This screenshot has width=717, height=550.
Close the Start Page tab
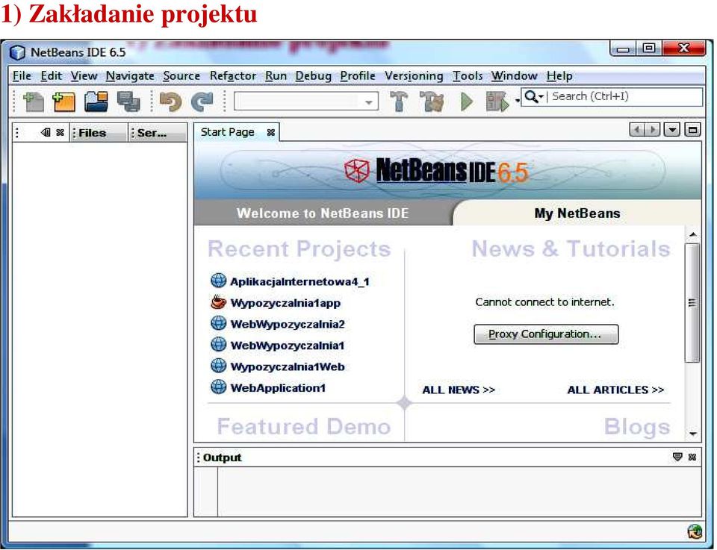click(270, 133)
